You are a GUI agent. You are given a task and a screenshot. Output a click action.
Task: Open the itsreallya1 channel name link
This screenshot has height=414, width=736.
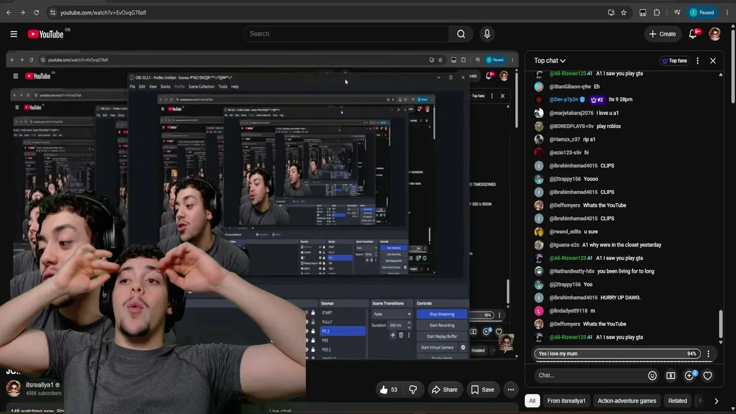click(x=40, y=385)
